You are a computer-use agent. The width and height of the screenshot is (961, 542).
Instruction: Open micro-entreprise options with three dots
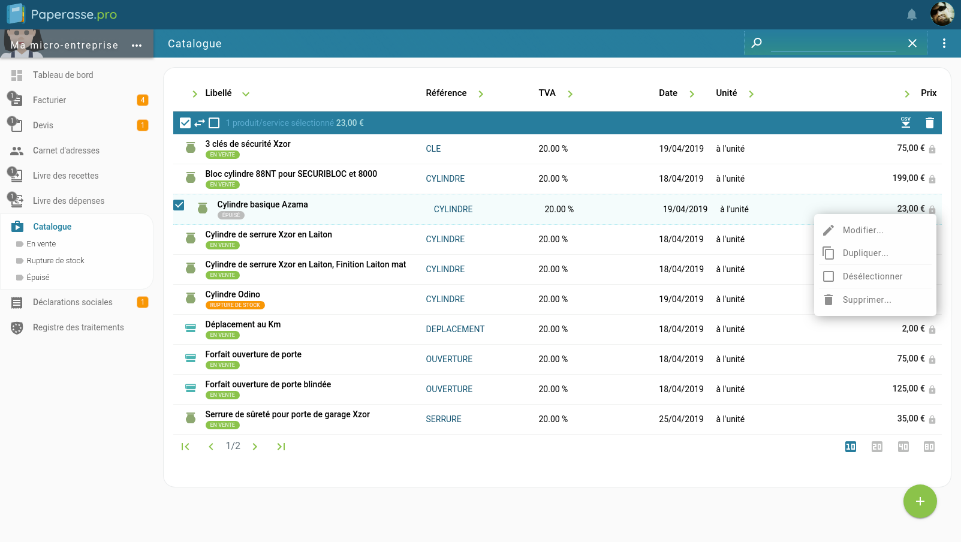tap(137, 46)
